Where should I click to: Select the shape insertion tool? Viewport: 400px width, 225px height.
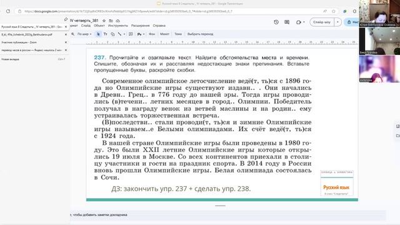pyautogui.click(x=112, y=34)
